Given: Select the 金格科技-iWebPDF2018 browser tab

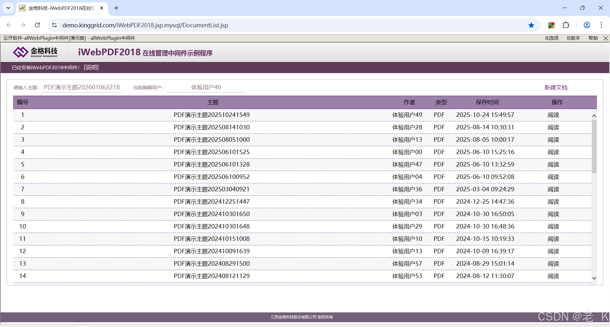Looking at the screenshot, I should pos(62,8).
